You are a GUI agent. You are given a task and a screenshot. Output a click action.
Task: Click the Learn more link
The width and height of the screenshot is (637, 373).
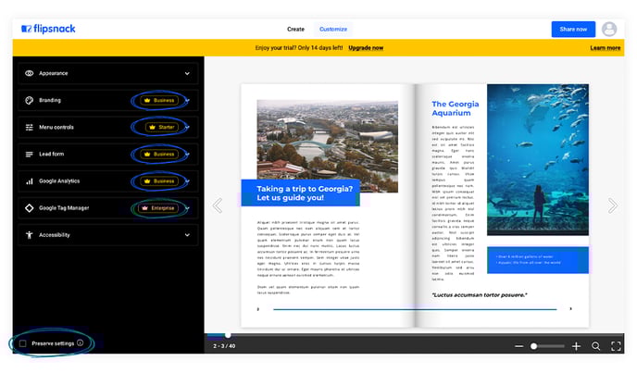(x=605, y=48)
